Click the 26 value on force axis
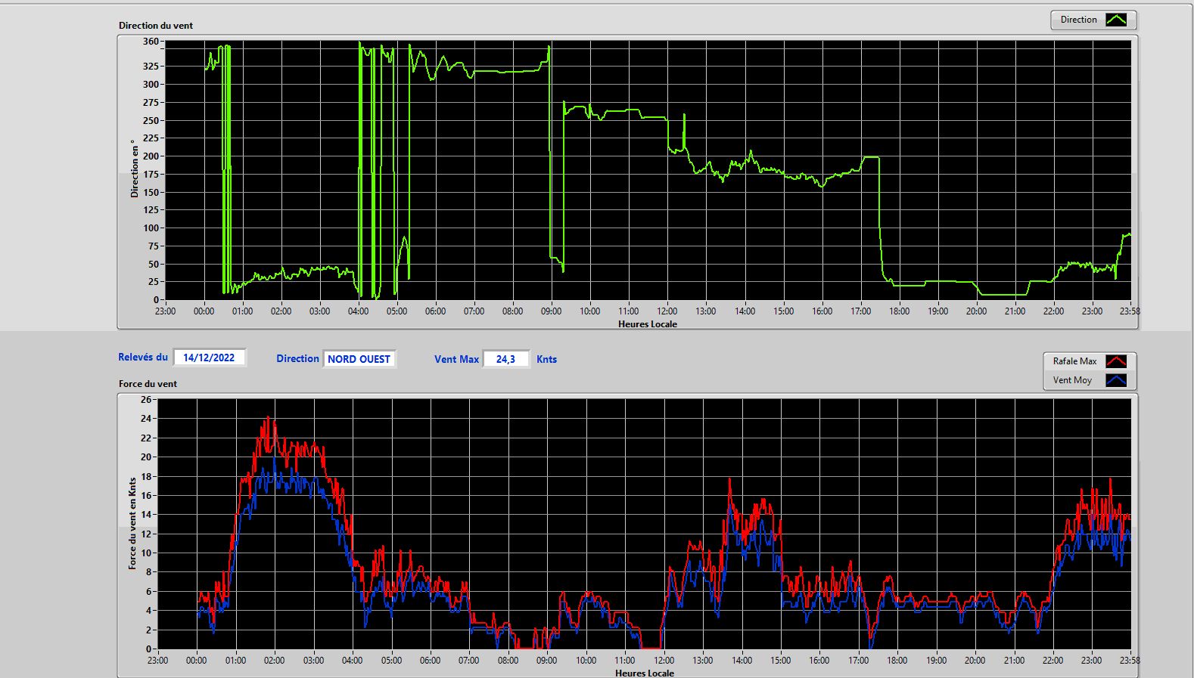Image resolution: width=1194 pixels, height=678 pixels. pos(146,399)
